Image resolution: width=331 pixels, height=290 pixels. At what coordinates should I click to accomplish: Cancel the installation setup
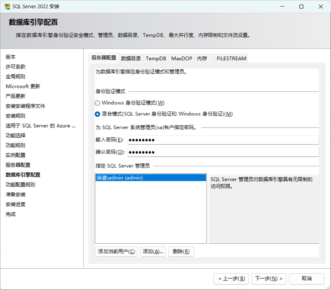(306, 279)
